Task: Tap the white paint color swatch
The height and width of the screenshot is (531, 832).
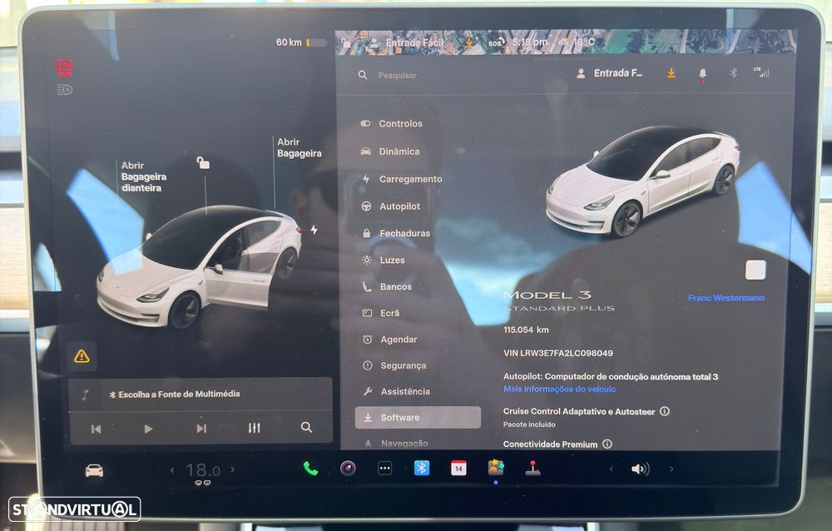Action: coord(755,270)
